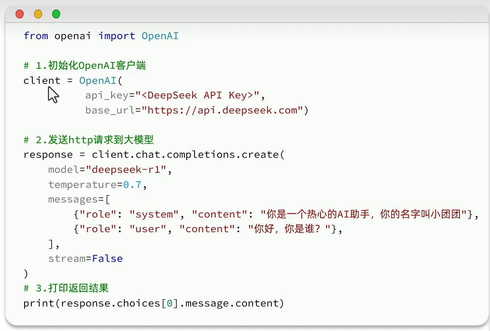Click the 0.7 temperature value
Screen dimensions: 490x331
point(132,185)
